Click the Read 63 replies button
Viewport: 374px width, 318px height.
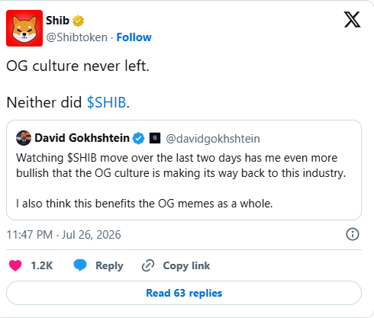click(x=184, y=293)
